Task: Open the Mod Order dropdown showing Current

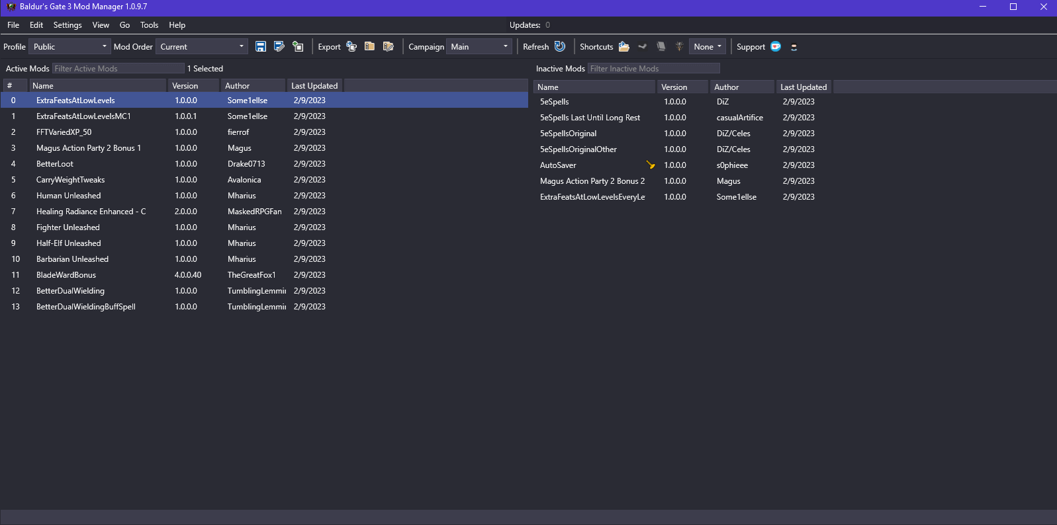Action: pos(201,47)
